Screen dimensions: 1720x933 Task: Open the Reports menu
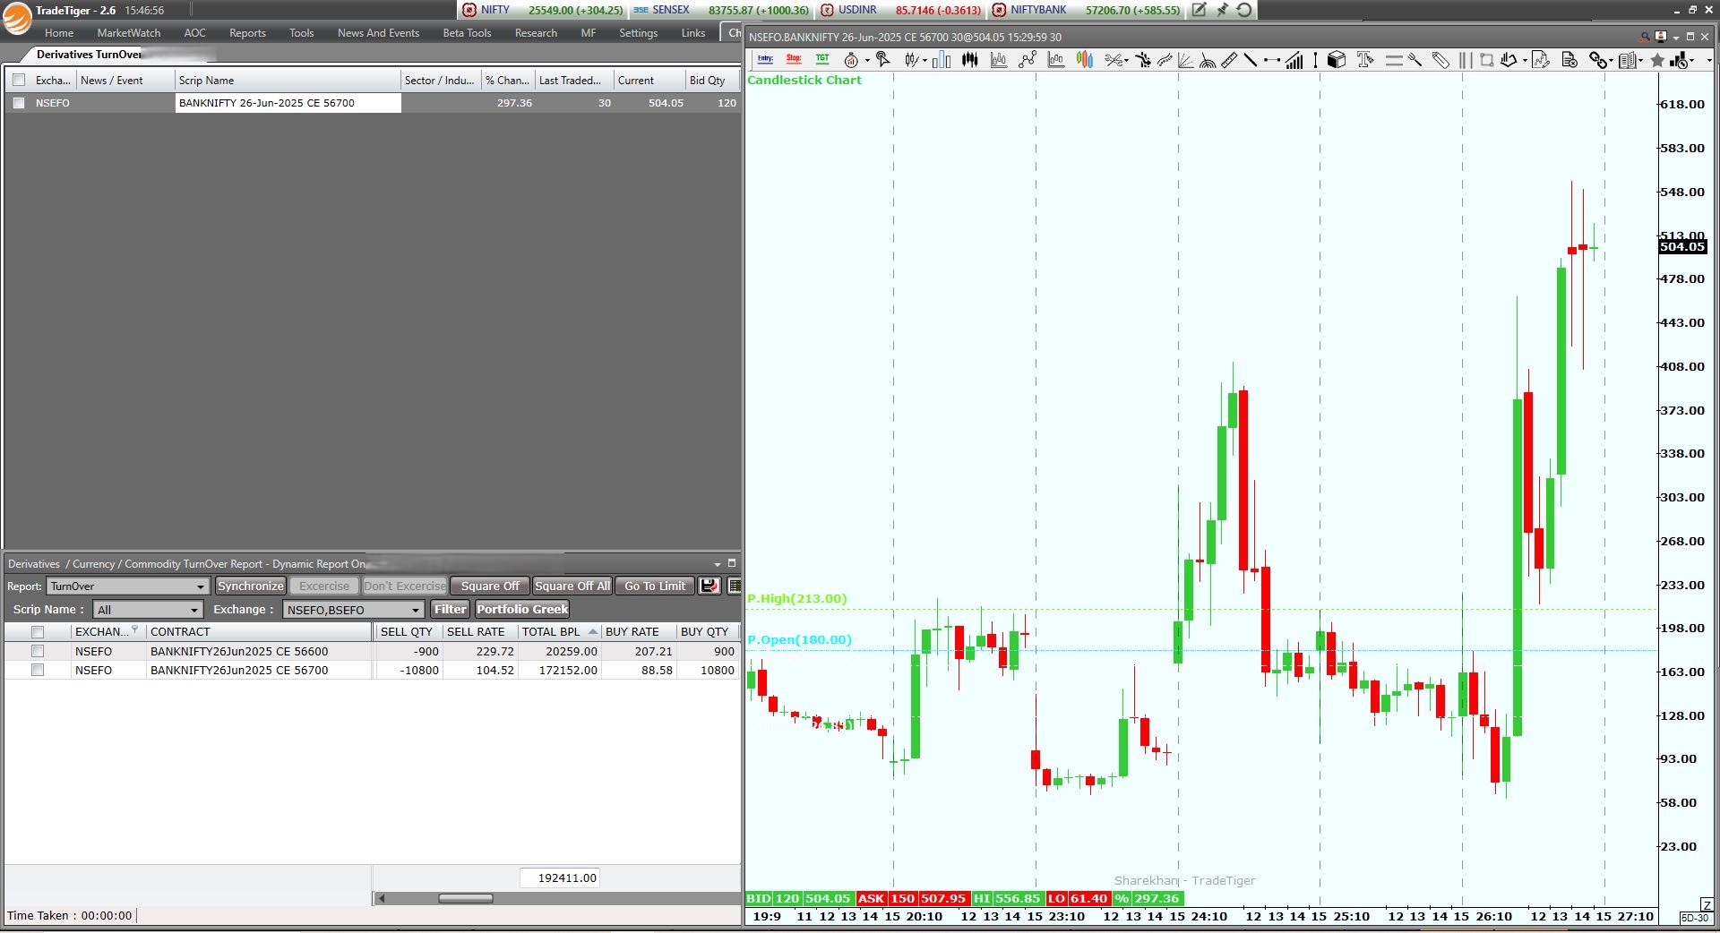pyautogui.click(x=247, y=33)
